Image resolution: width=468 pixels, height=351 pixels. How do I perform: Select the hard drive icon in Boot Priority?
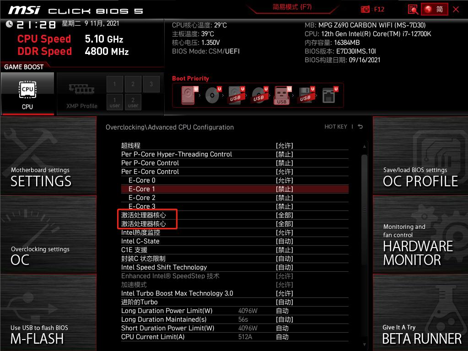click(x=187, y=95)
